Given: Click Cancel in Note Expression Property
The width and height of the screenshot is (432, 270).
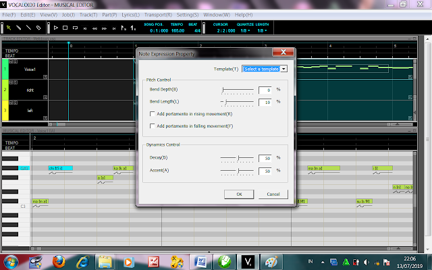Looking at the screenshot, I should tap(273, 194).
